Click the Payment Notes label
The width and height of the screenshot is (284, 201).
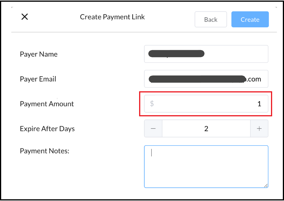(45, 151)
